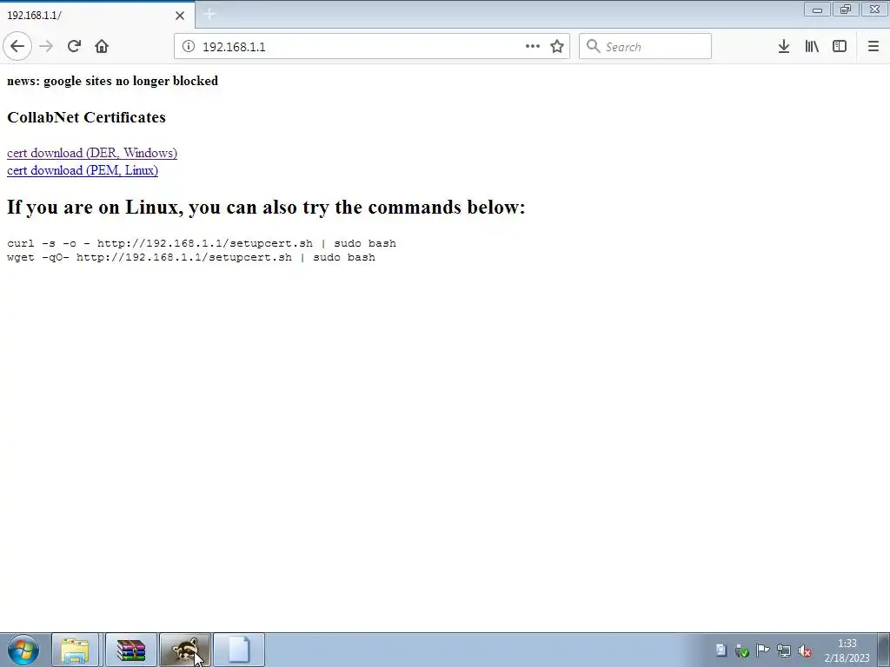Open the Library bookmarks and history
The image size is (890, 667).
pos(812,47)
